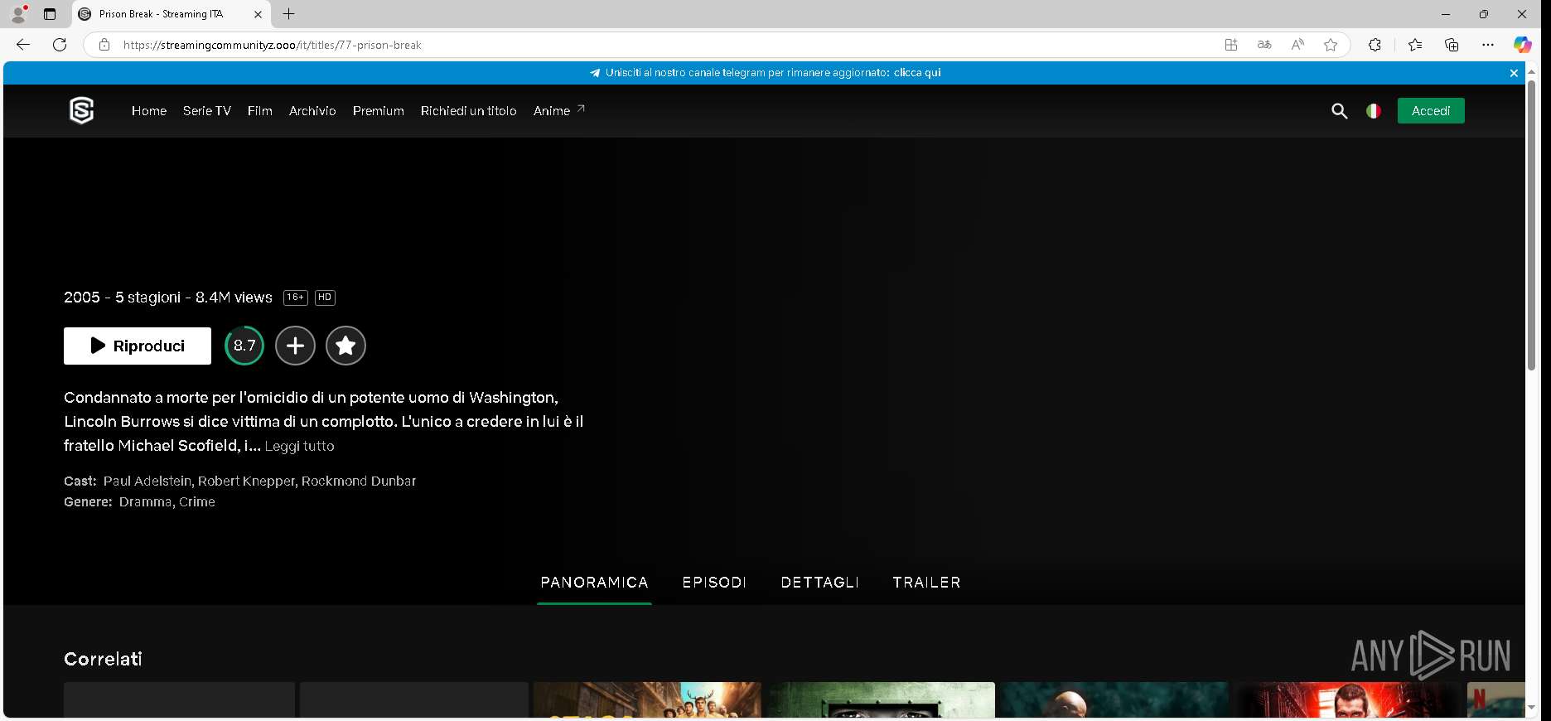Screen dimensions: 1551x721
Task: Add page to favorites star icon
Action: (1331, 45)
